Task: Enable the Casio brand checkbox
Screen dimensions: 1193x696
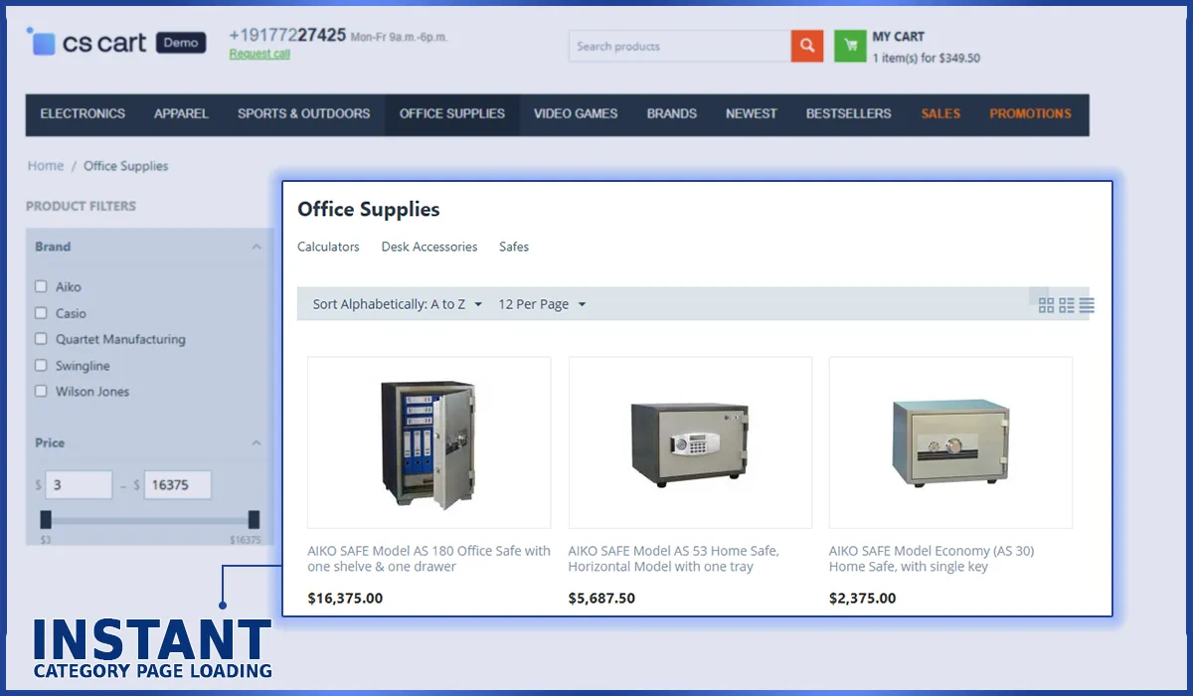Action: [41, 313]
